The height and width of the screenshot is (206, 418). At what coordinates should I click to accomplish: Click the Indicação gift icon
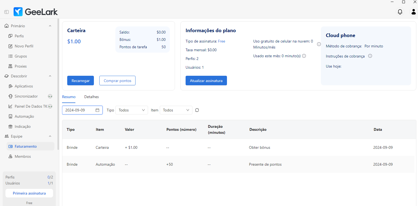10,126
